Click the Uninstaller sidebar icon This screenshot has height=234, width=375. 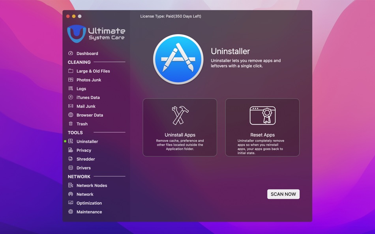tap(71, 141)
